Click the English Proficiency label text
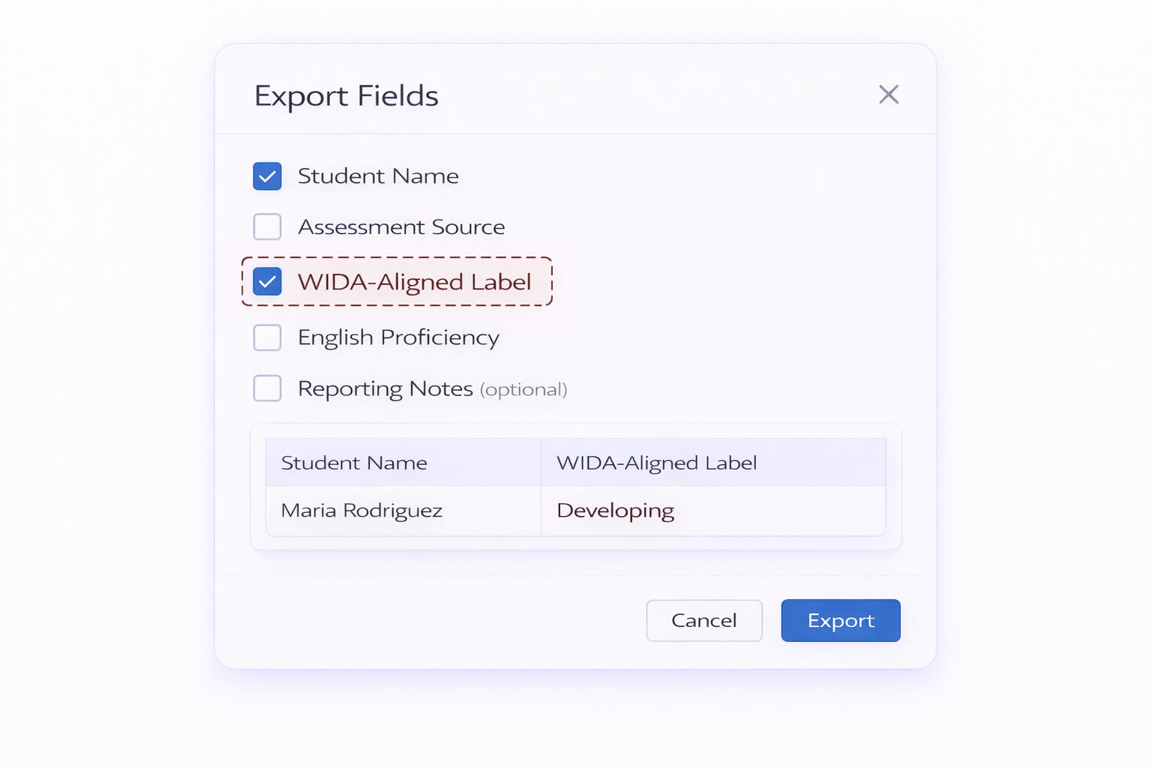 pos(398,337)
